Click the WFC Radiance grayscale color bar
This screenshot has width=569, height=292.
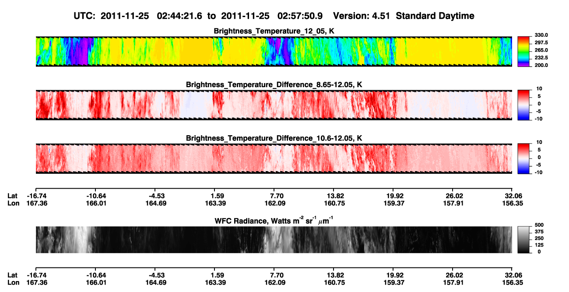[523, 239]
